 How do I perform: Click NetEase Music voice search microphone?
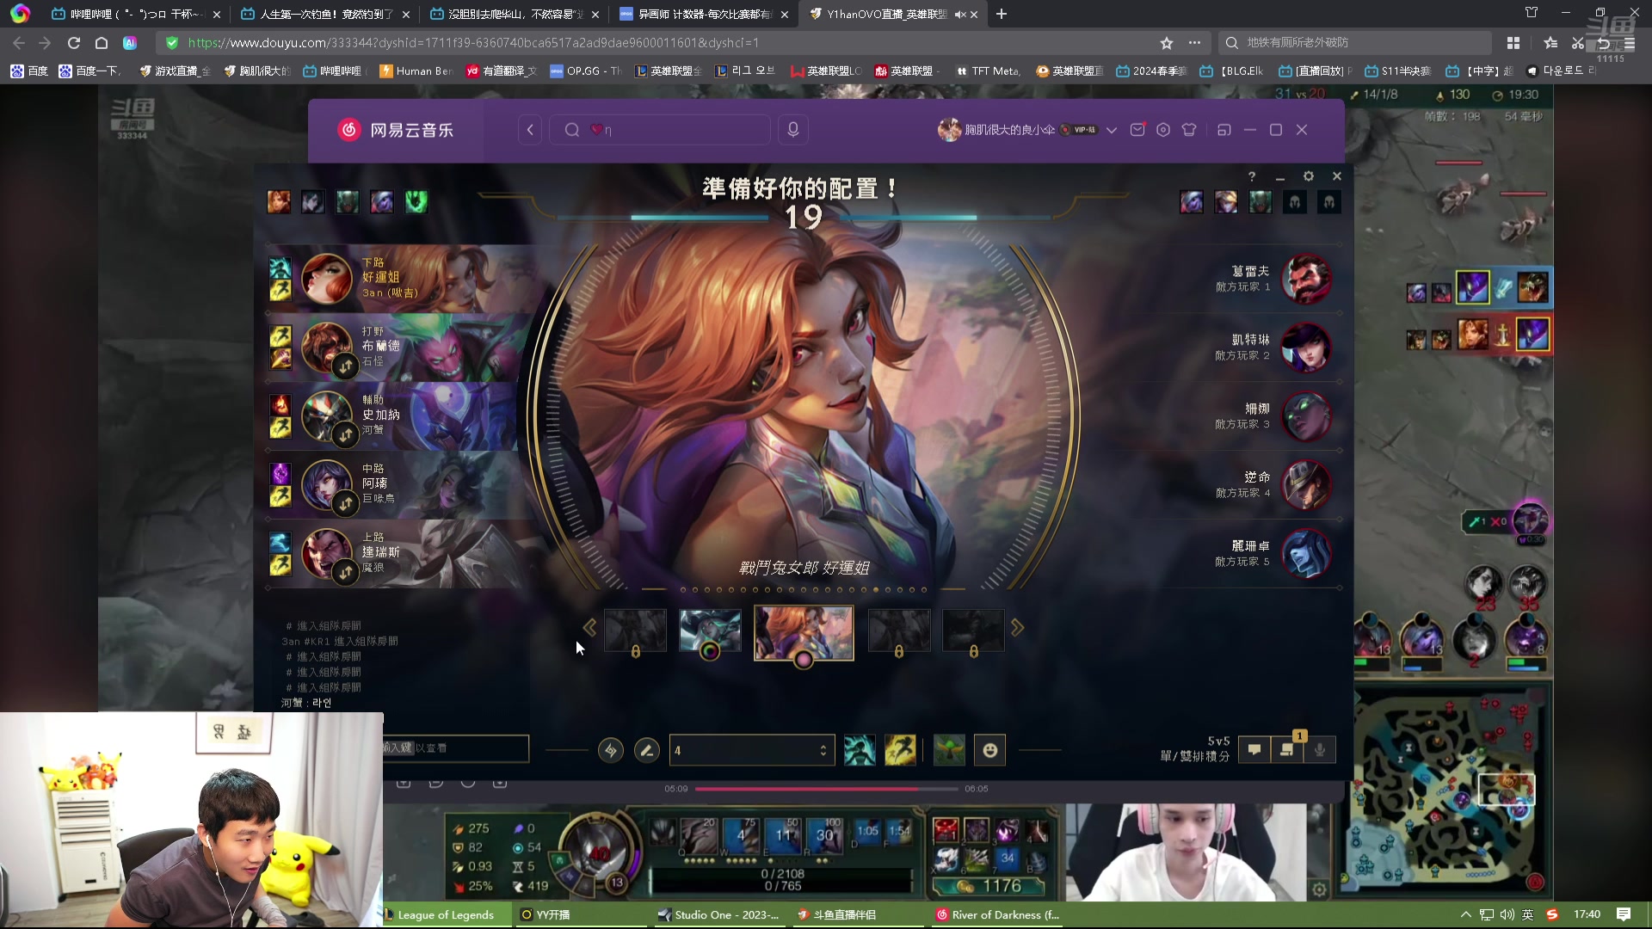pyautogui.click(x=793, y=130)
